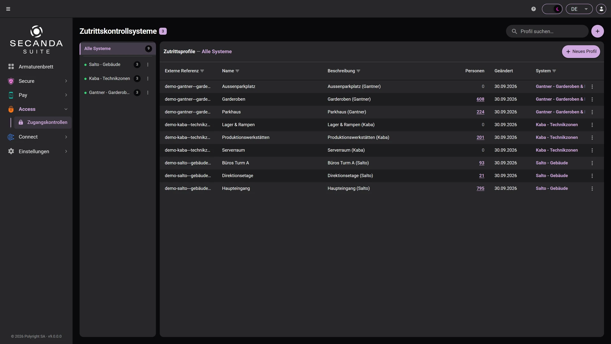Expand the Secure menu section
Viewport: 611px width, 344px height.
point(38,81)
